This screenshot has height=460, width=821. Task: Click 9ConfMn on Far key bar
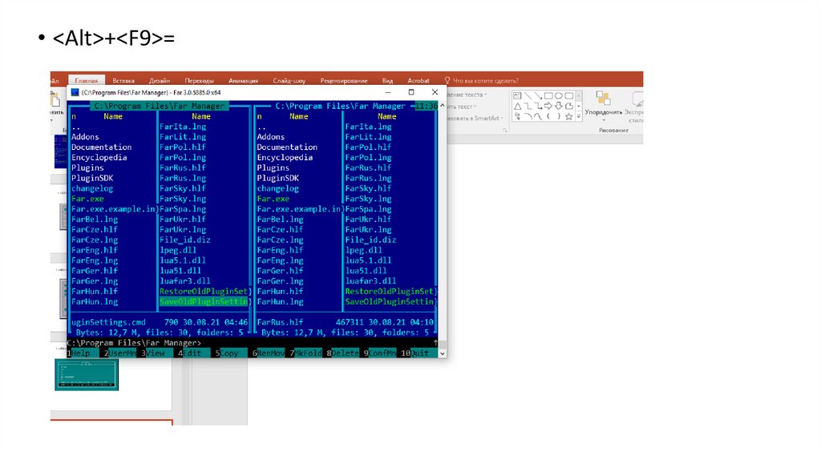pos(380,353)
